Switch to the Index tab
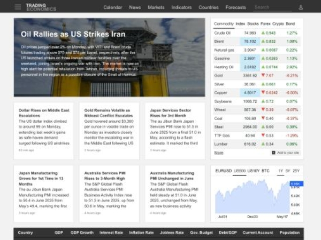321x240 pixels. click(x=240, y=24)
